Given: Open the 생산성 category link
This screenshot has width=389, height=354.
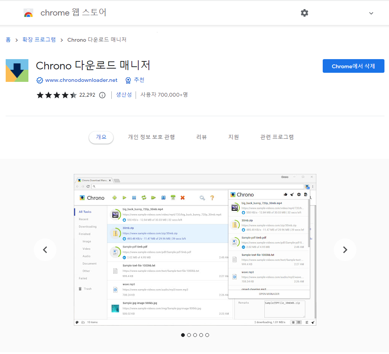Looking at the screenshot, I should [x=124, y=95].
